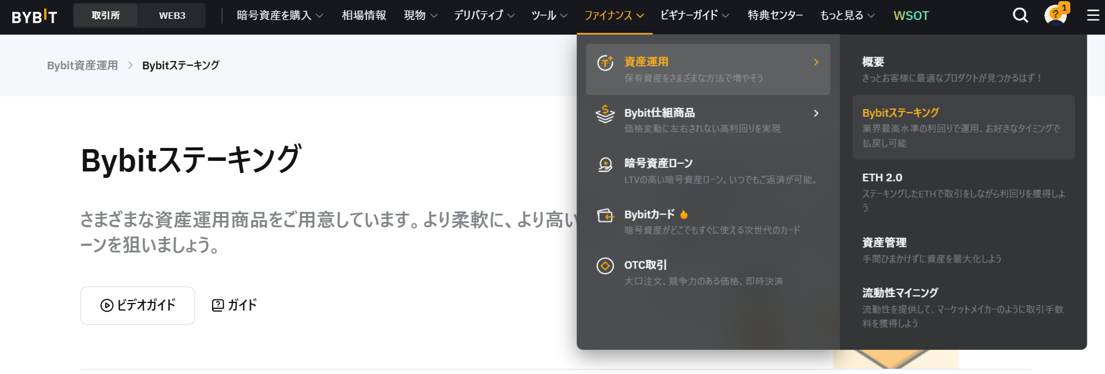Click the flame icon beside Bybitカード
This screenshot has width=1105, height=374.
(684, 214)
